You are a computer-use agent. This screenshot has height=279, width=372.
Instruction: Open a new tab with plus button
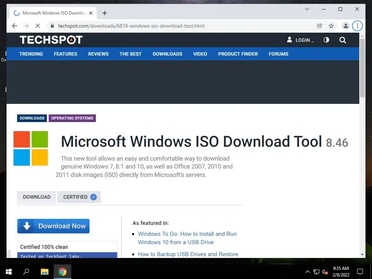104,13
